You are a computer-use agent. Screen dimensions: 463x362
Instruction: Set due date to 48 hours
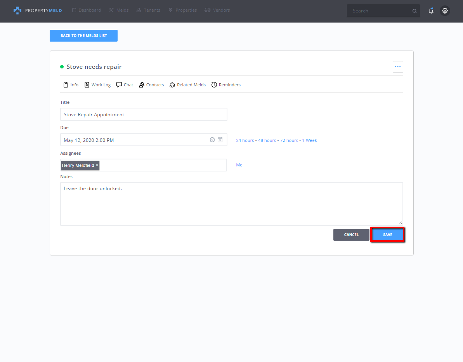(267, 140)
